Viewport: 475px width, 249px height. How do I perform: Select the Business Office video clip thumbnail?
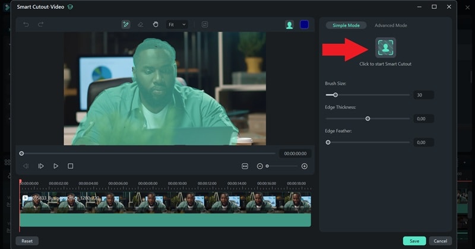(166, 202)
